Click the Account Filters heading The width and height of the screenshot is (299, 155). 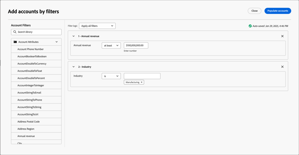coord(21,25)
